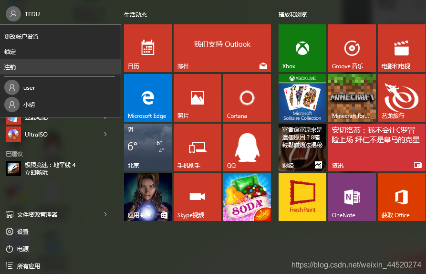Choose 注销 to sign out
Image resolution: width=426 pixels, height=274 pixels.
coord(60,67)
